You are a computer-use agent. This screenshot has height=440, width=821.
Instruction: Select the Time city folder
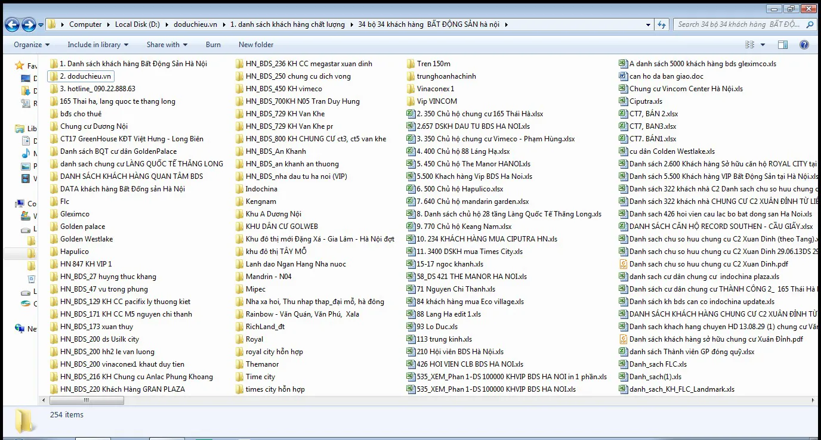point(255,377)
